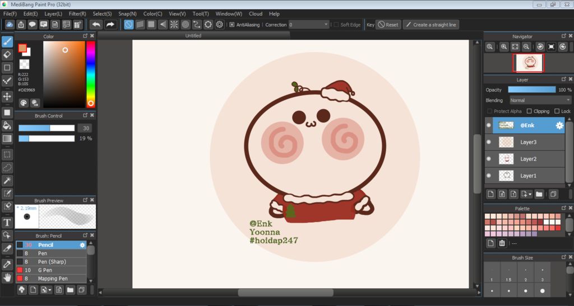Viewport: 574px width, 306px height.
Task: Enable the vanishing point snap
Action: pyautogui.click(x=163, y=25)
